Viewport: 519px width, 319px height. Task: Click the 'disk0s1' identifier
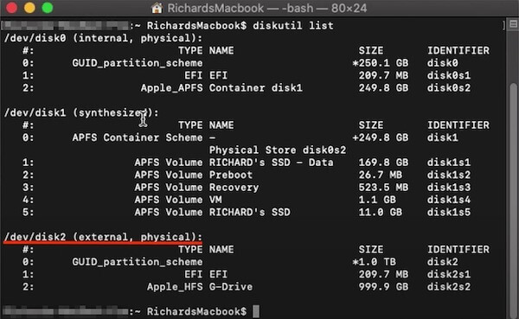click(449, 75)
